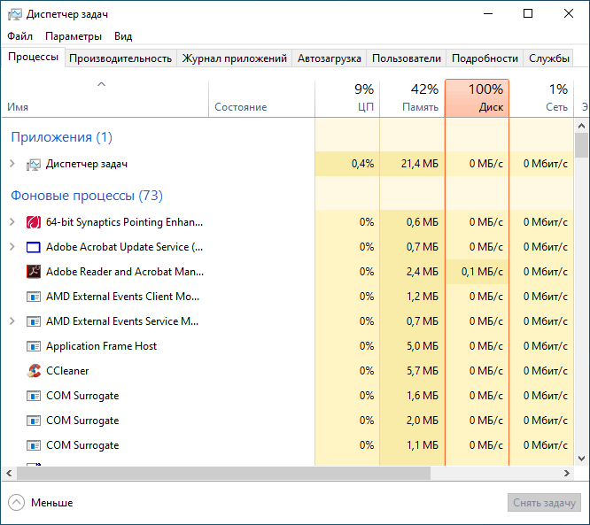Click the Task Manager title bar icon

[x=15, y=14]
